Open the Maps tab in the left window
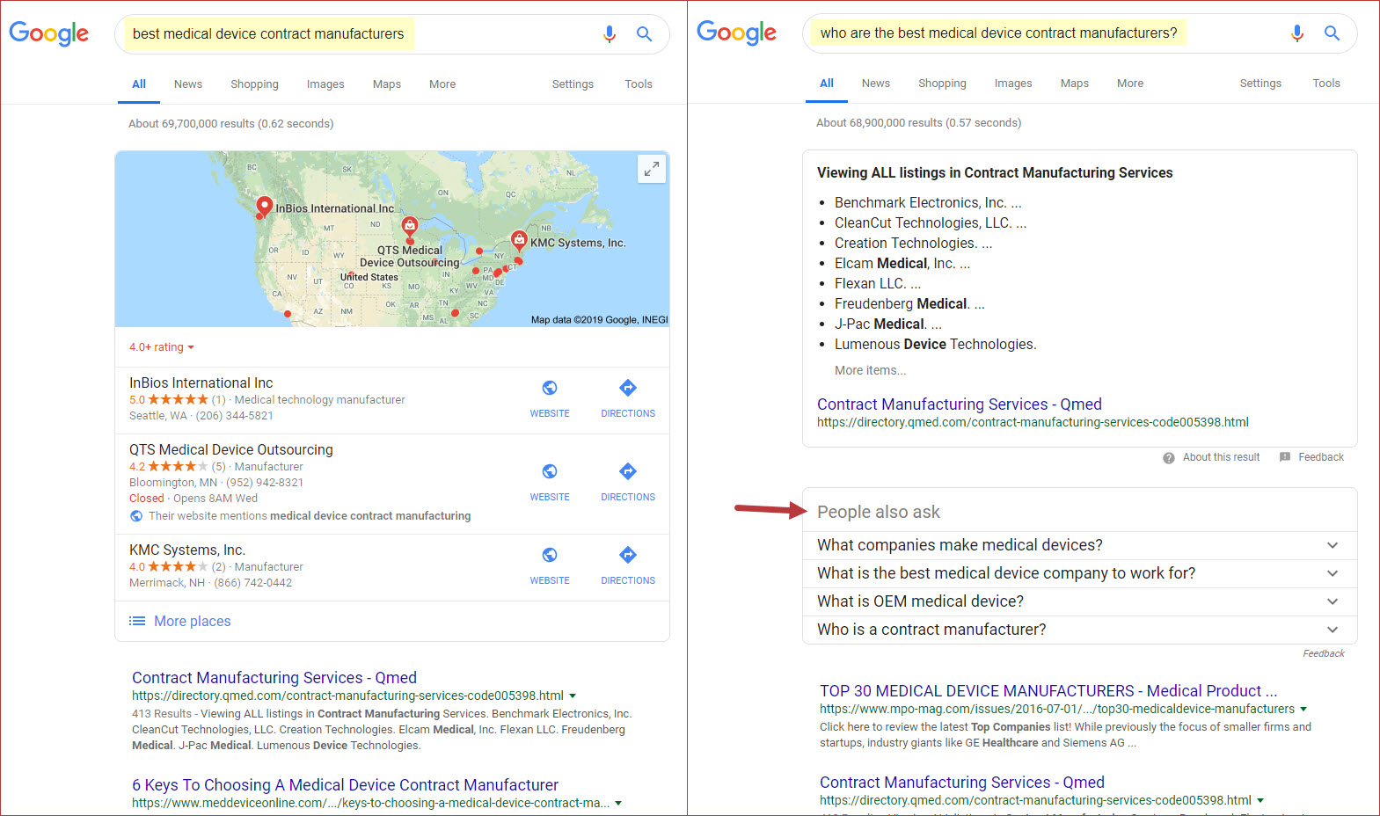Viewport: 1380px width, 816px height. (387, 84)
